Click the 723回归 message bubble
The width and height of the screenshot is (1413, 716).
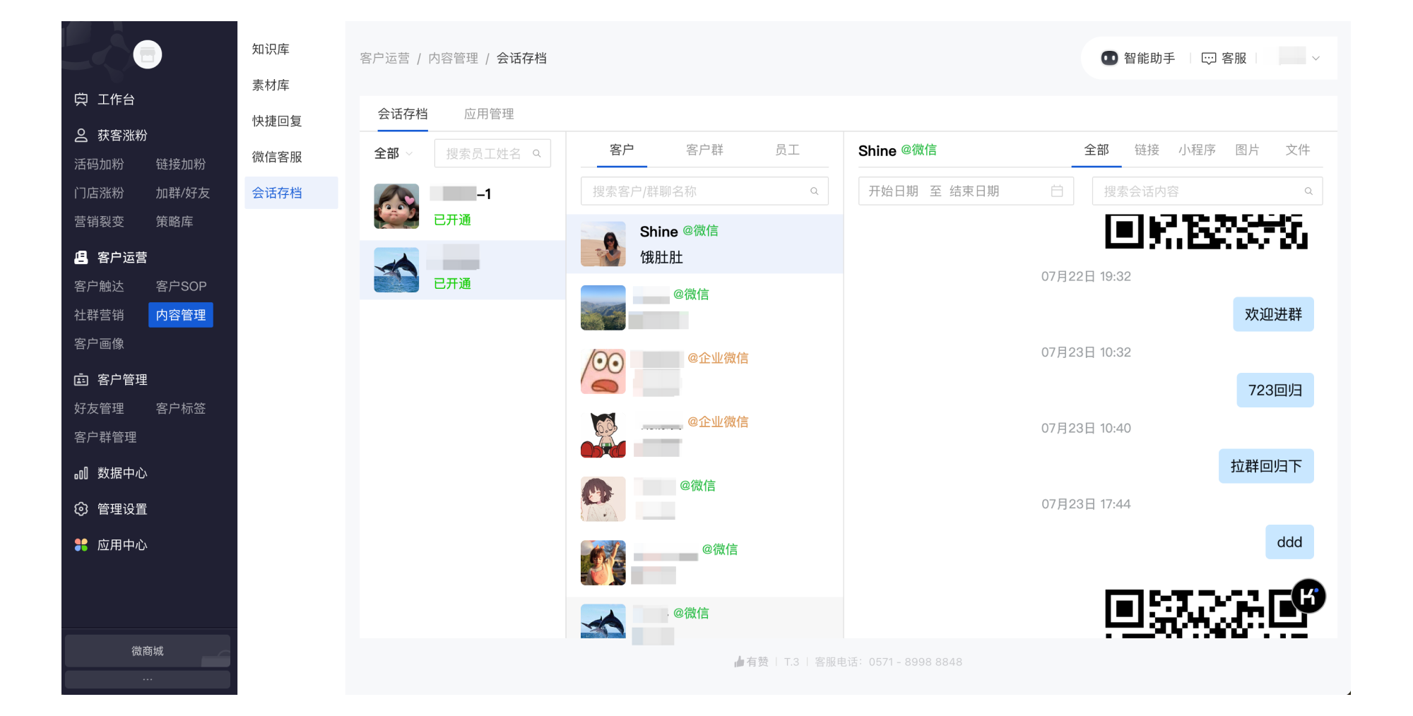point(1275,390)
